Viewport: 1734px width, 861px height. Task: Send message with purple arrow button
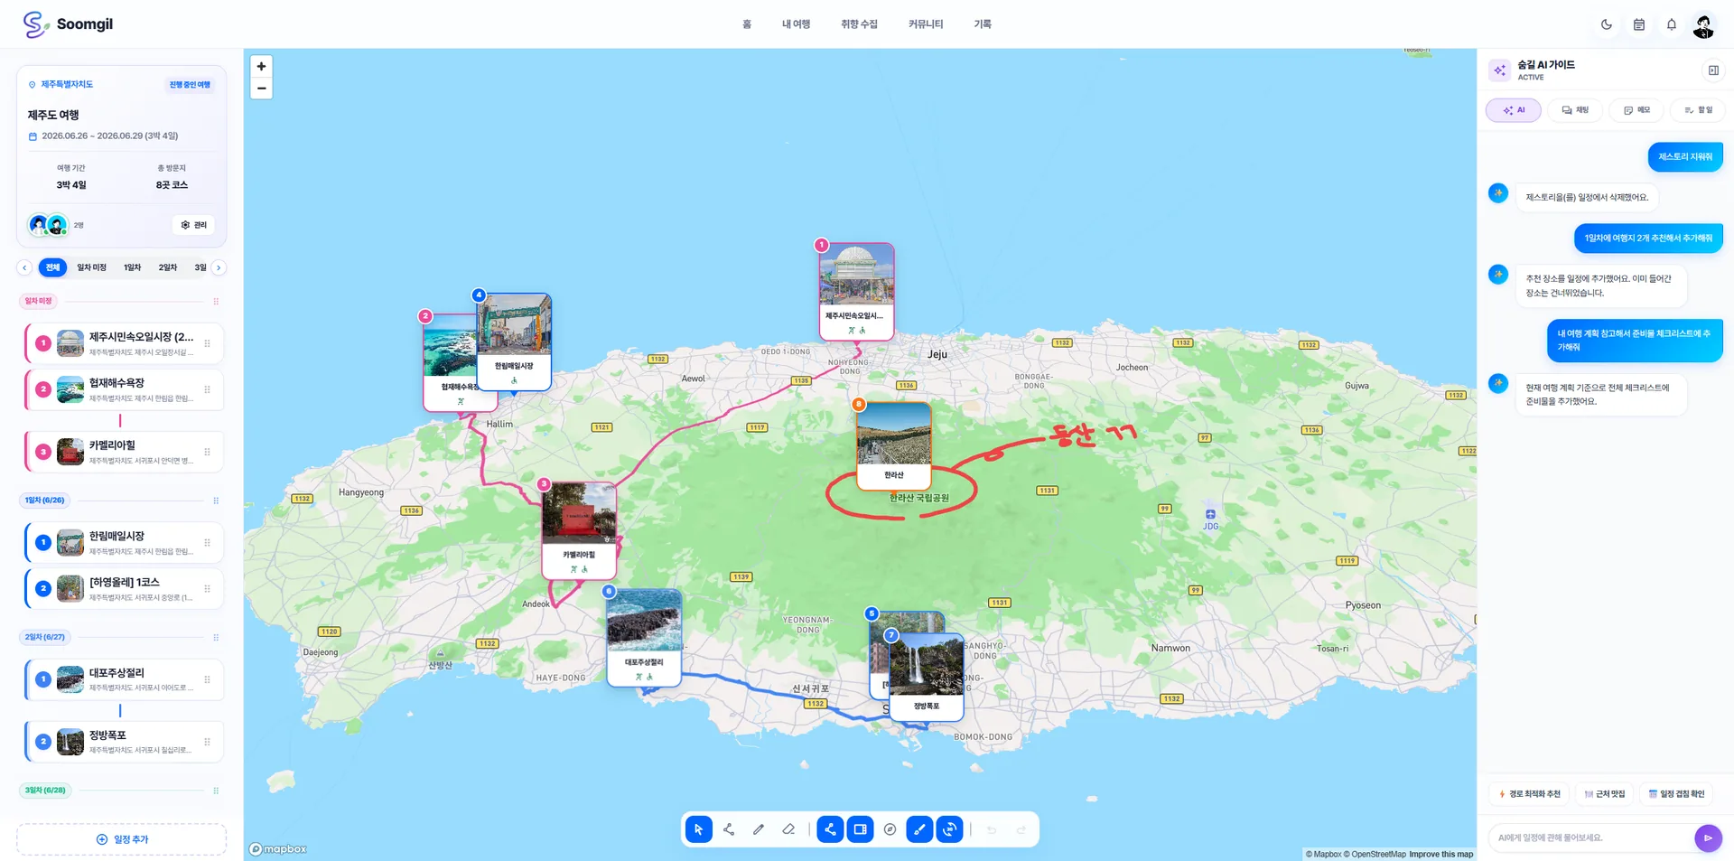1708,838
